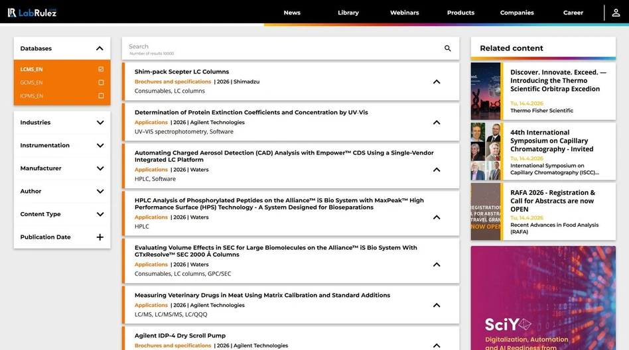Click 'Consumables, LC columns' under Shim-pack entry
This screenshot has height=350, width=629.
tap(170, 91)
